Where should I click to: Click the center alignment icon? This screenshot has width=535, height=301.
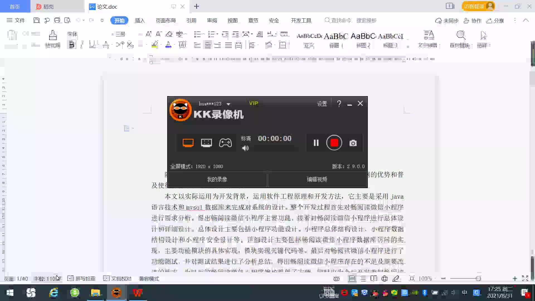(x=208, y=45)
